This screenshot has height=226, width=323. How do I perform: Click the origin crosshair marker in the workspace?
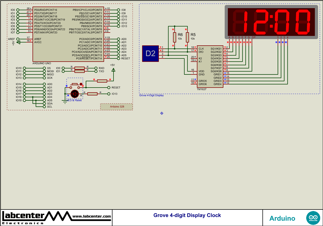[x=161, y=113]
